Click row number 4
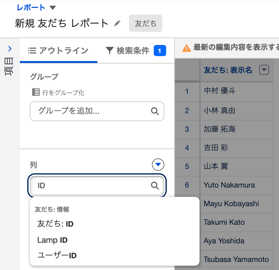279x270 pixels. 187,148
